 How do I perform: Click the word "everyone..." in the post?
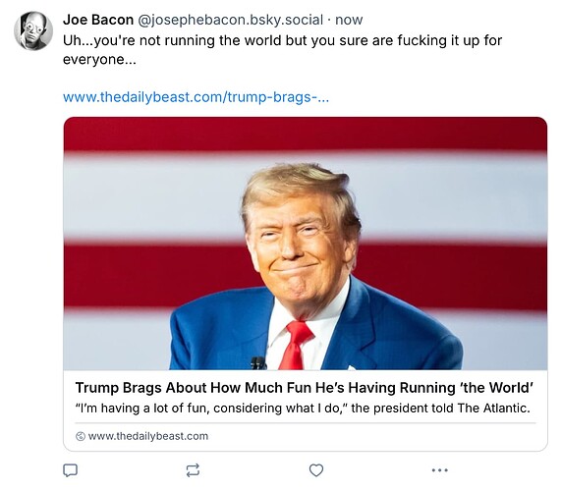[x=99, y=60]
